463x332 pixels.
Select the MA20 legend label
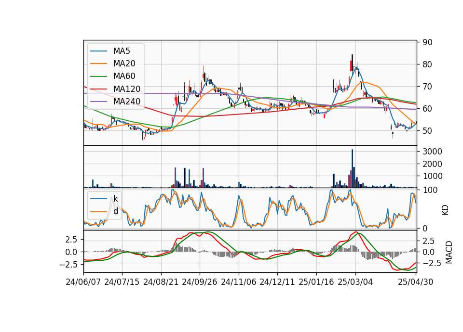[x=124, y=64]
